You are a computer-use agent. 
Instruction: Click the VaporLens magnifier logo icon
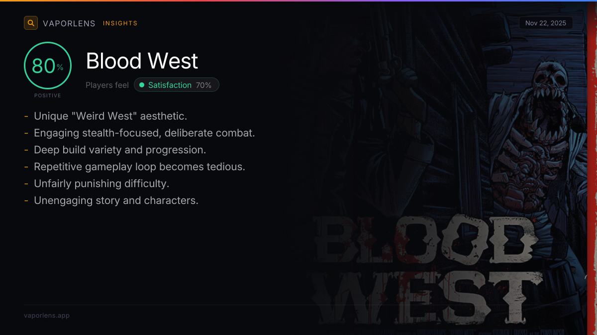31,23
